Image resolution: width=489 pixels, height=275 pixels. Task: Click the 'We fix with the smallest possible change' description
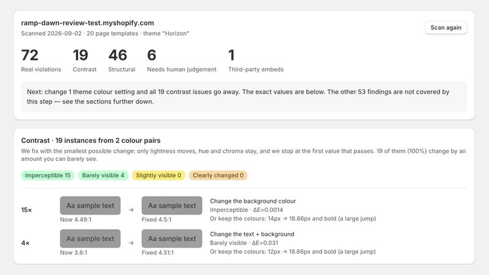tap(243, 155)
